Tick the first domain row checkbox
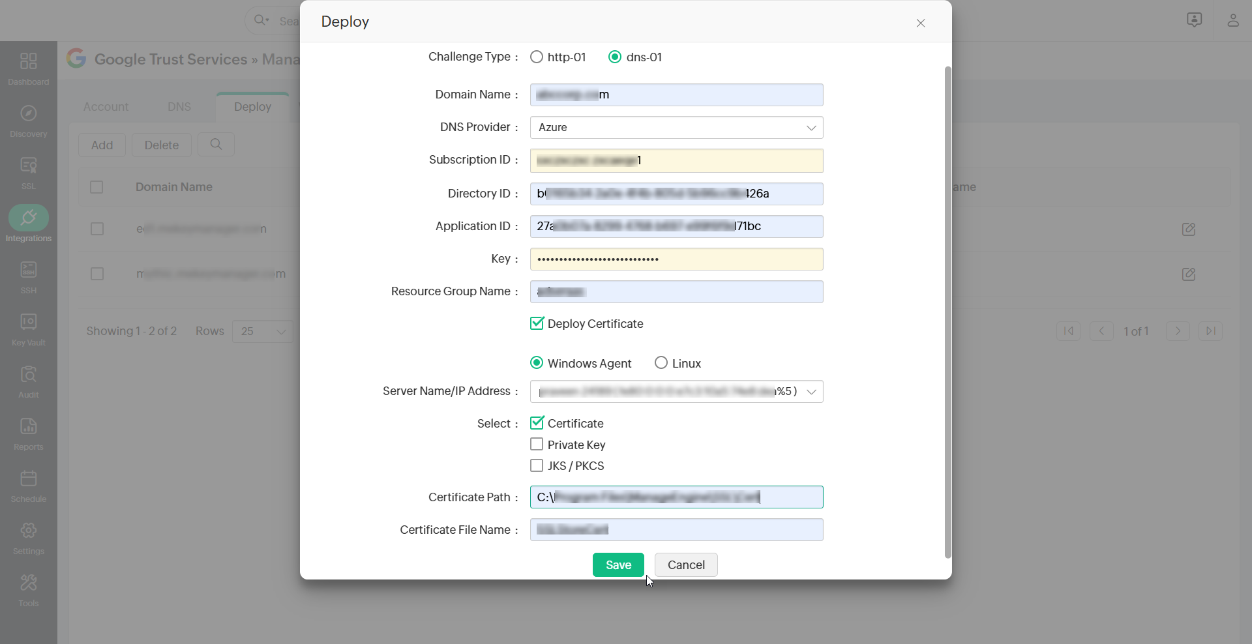The image size is (1252, 644). 97,229
